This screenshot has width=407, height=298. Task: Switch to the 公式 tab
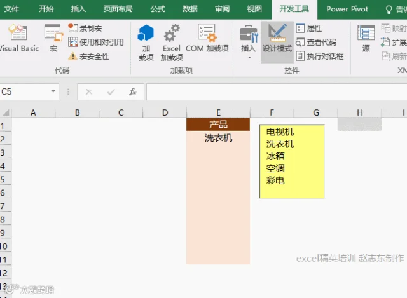pos(158,9)
